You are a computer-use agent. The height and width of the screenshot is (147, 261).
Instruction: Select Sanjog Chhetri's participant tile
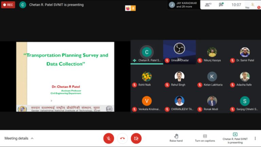click(245, 101)
